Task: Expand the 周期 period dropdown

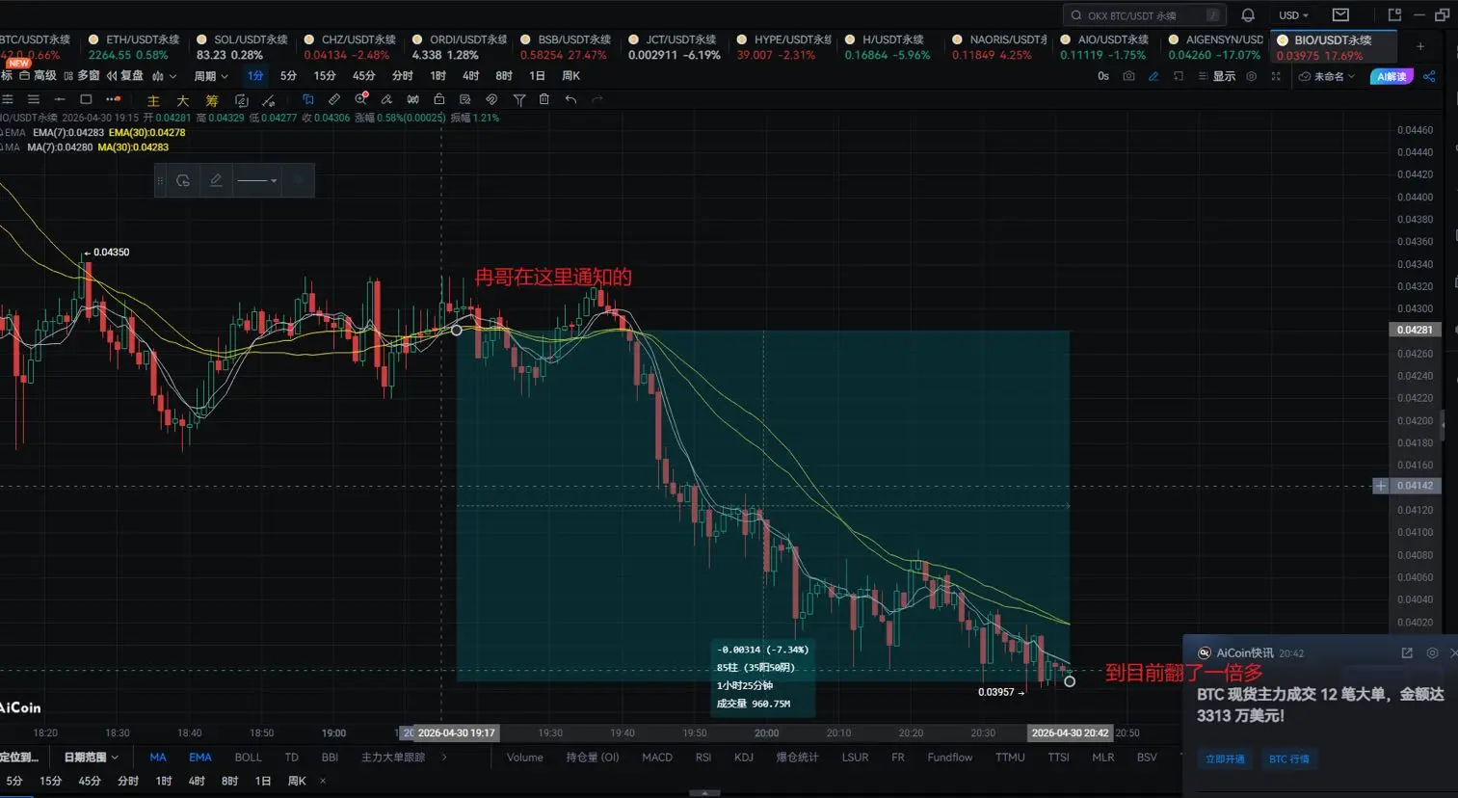Action: click(211, 76)
